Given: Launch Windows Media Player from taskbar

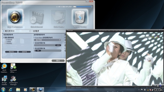Looking at the screenshot, I should (25, 90).
